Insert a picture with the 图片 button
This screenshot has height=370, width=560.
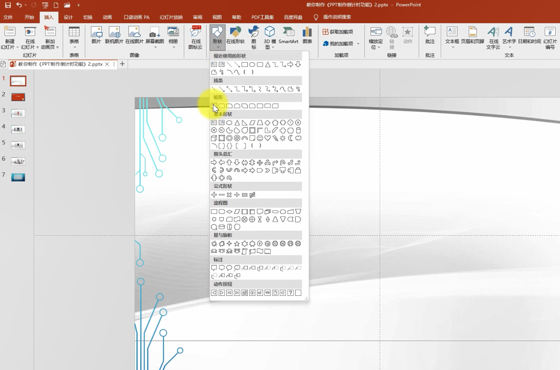(96, 35)
